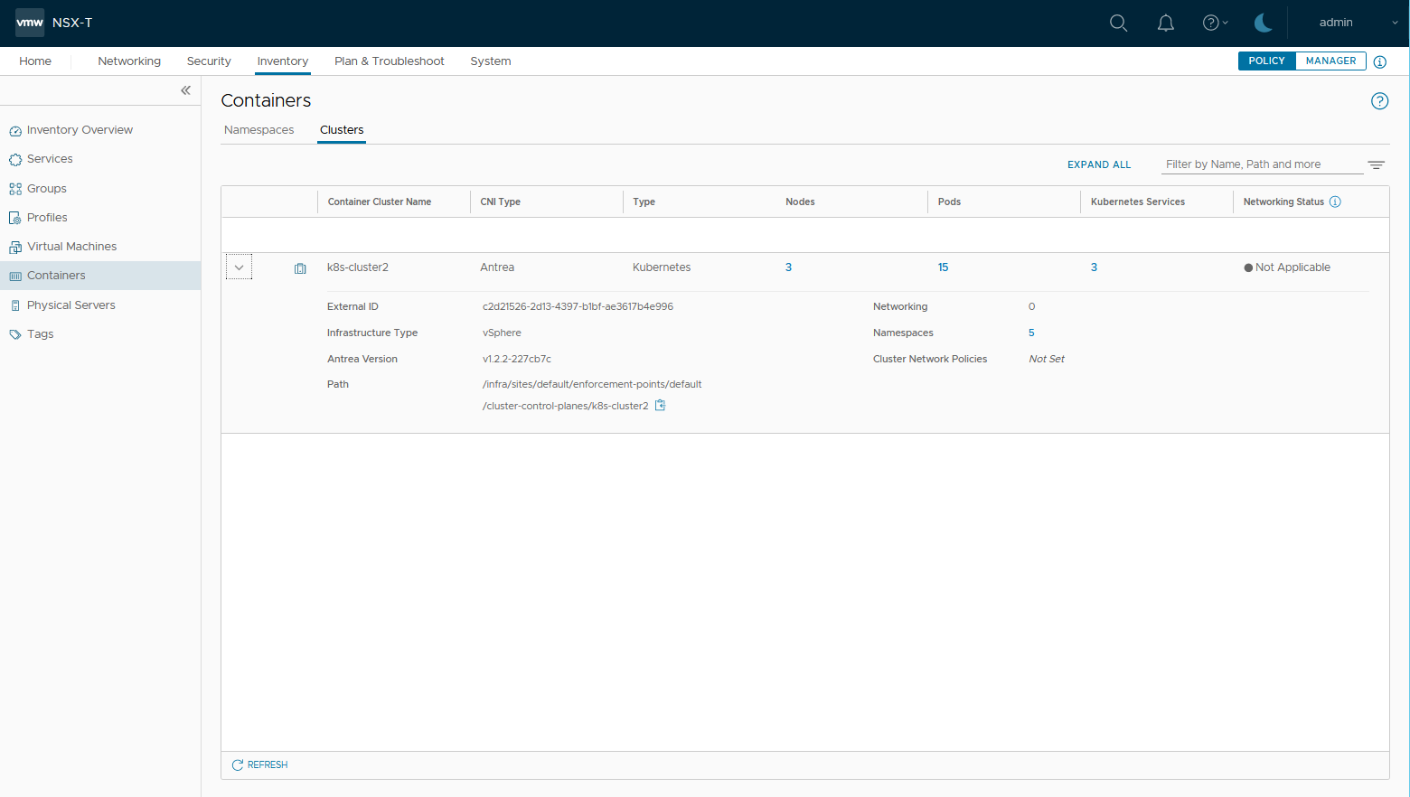Click Physical Servers sidebar label
Image resolution: width=1410 pixels, height=797 pixels.
71,305
